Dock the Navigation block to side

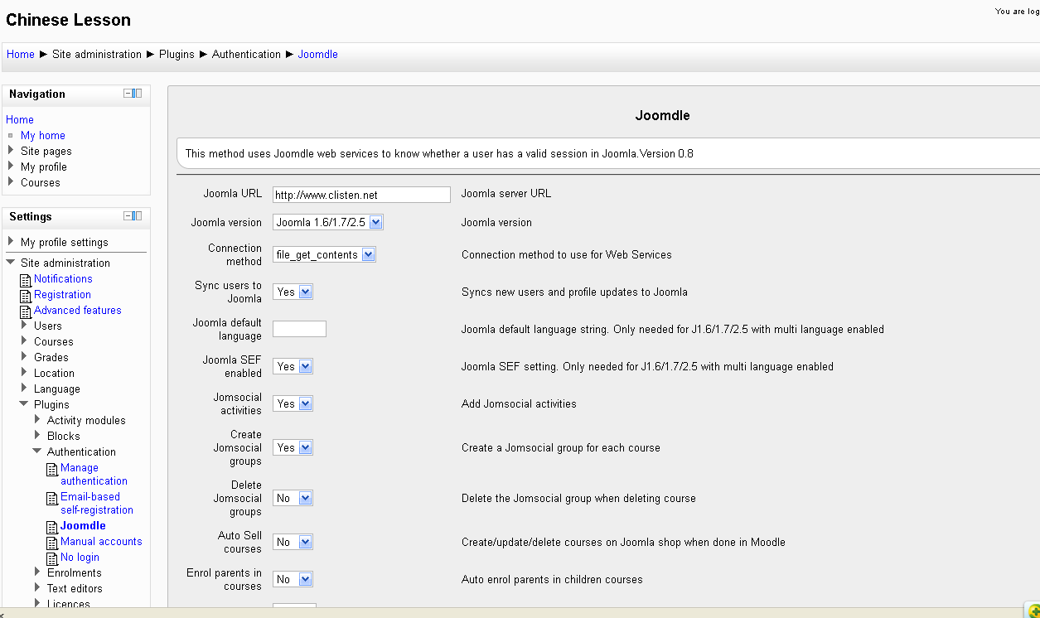[138, 94]
